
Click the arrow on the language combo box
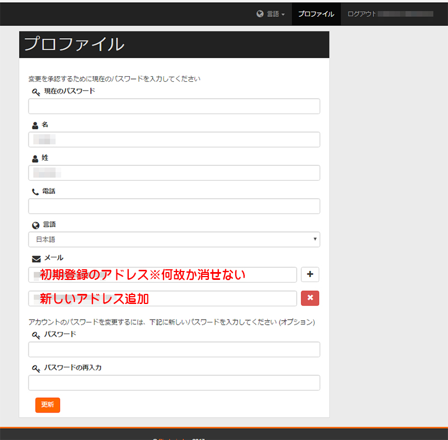pyautogui.click(x=315, y=240)
